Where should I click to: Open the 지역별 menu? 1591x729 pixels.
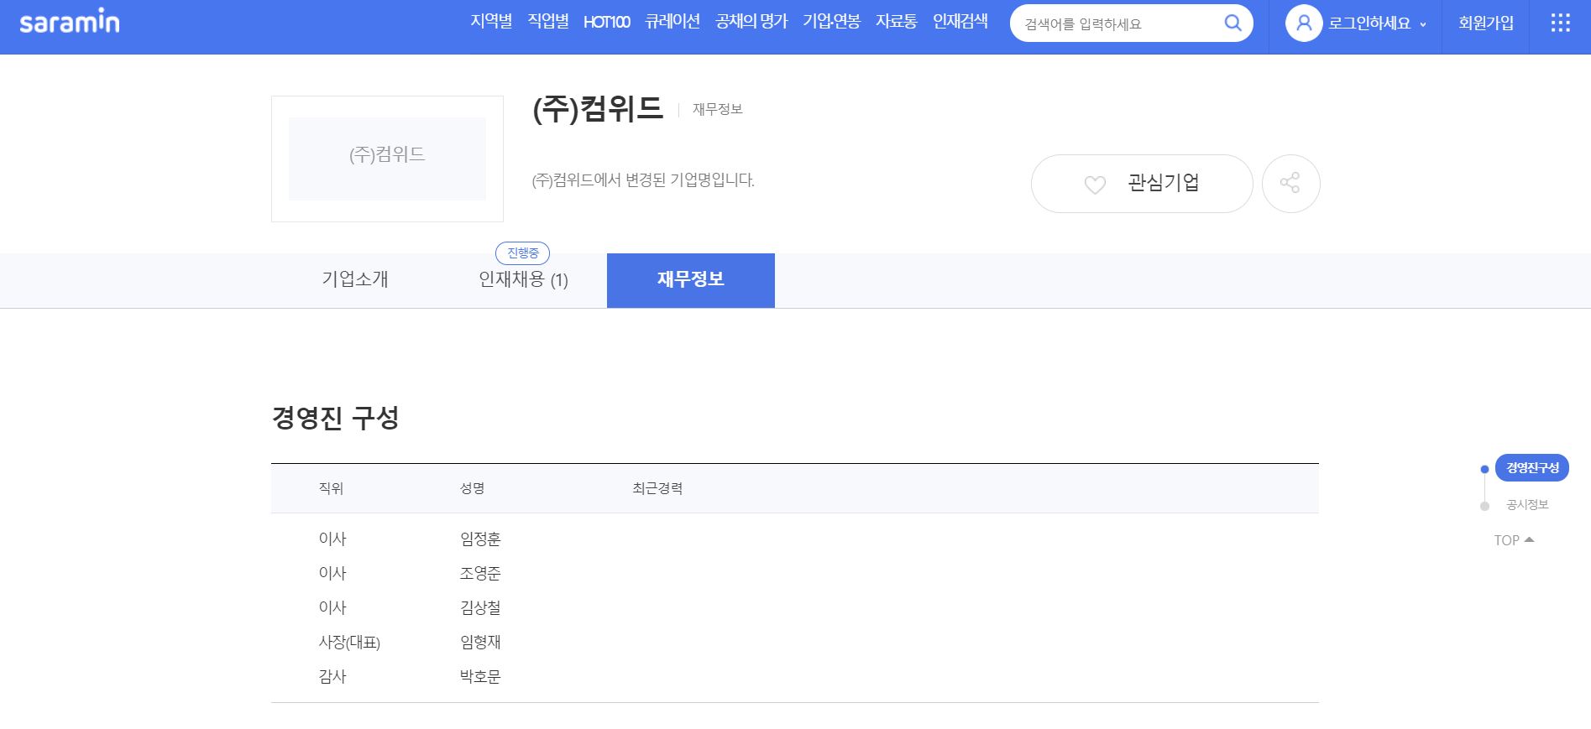click(491, 22)
